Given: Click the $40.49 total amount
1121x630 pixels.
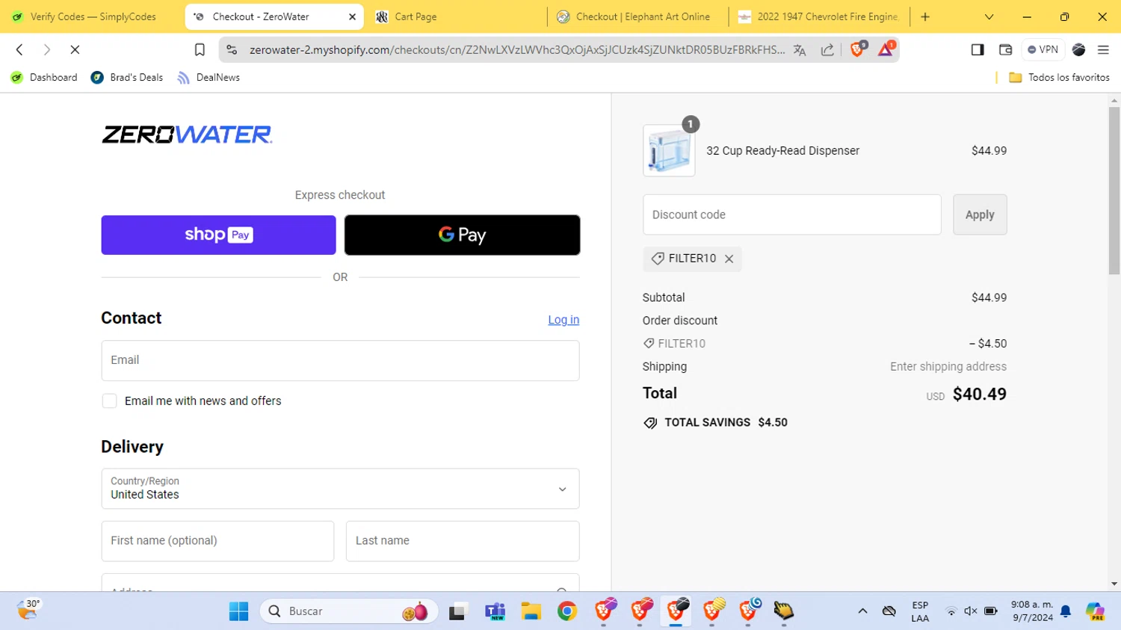Looking at the screenshot, I should click(x=980, y=394).
